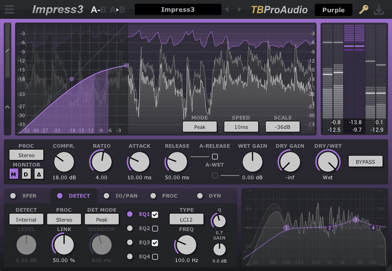Open the LC12 filter type dropdown
The height and width of the screenshot is (271, 392).
186,219
